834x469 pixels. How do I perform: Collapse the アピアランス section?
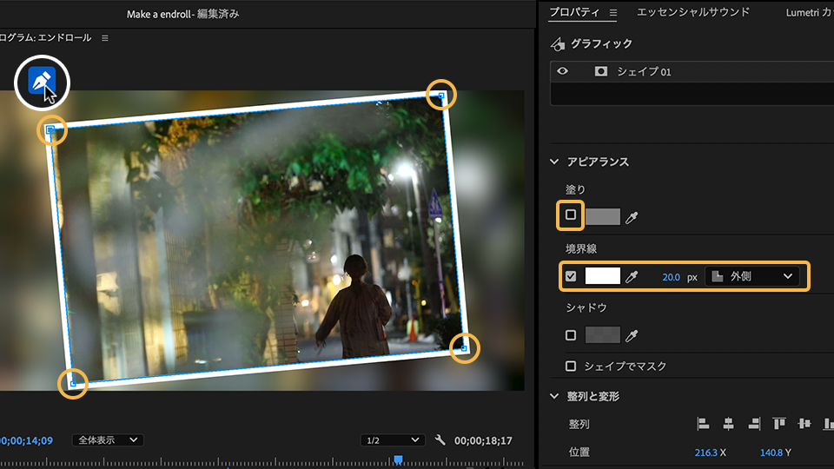point(554,162)
